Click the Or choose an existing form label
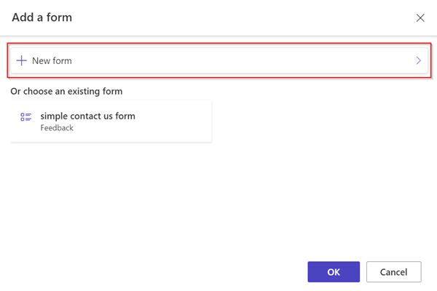 click(x=66, y=92)
